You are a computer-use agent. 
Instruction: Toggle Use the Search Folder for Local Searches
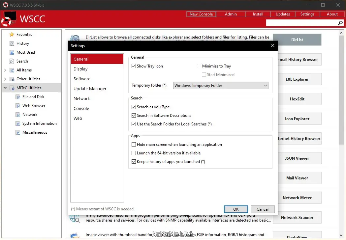point(134,124)
